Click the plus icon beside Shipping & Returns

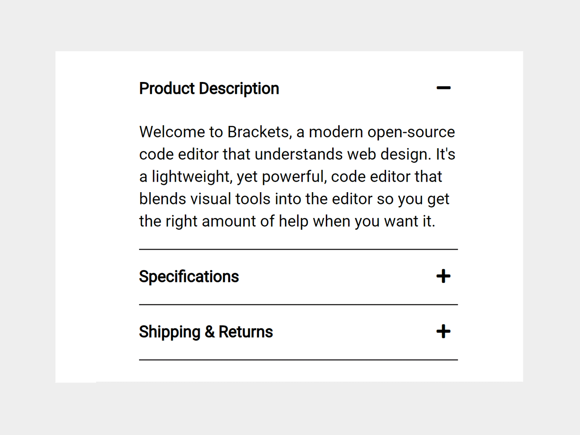click(443, 332)
